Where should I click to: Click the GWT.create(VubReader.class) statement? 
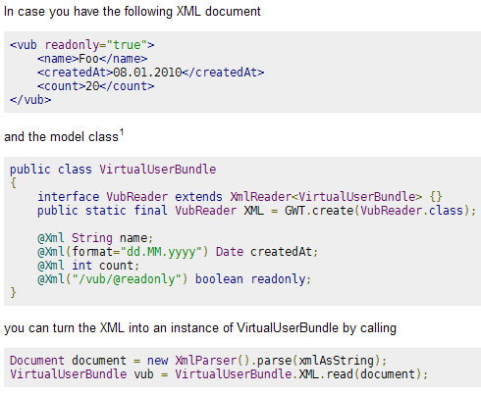[380, 211]
